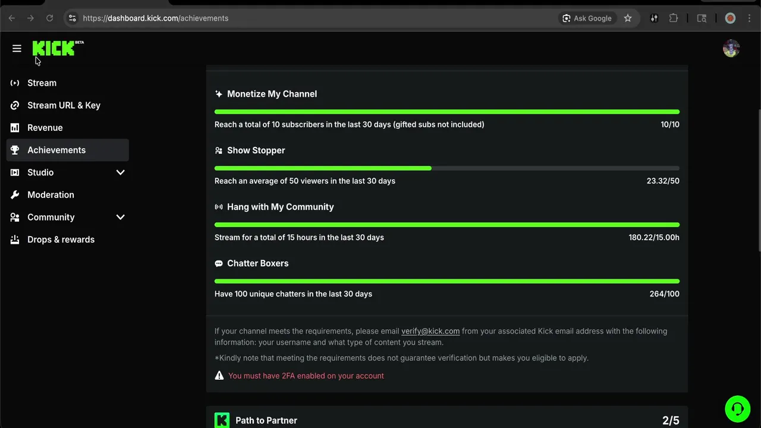This screenshot has width=761, height=428.
Task: Click the Ask Google button
Action: tap(587, 18)
